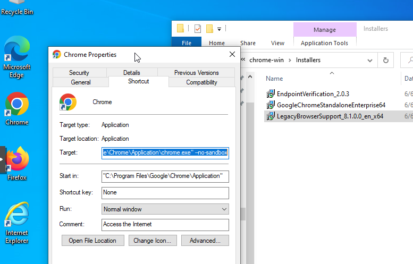The width and height of the screenshot is (413, 264).
Task: Select the Shortcut tab
Action: pyautogui.click(x=139, y=81)
